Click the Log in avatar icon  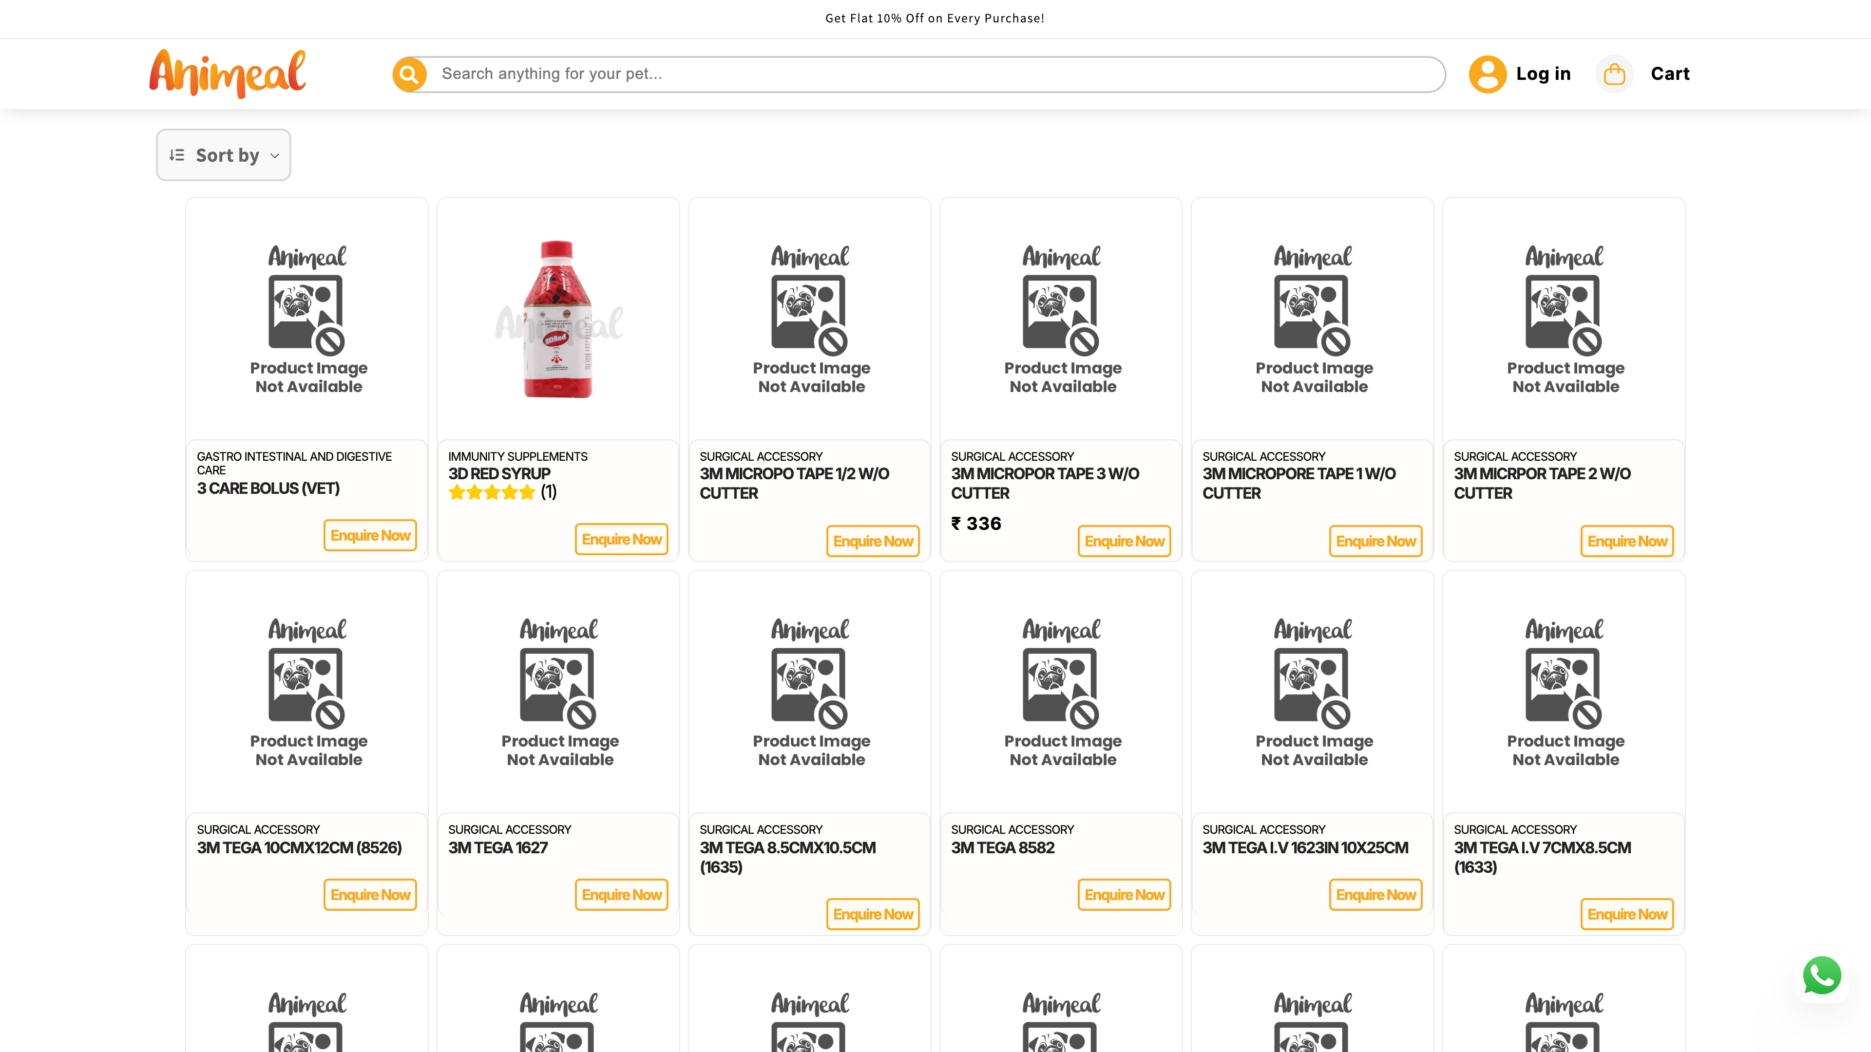[x=1488, y=74]
